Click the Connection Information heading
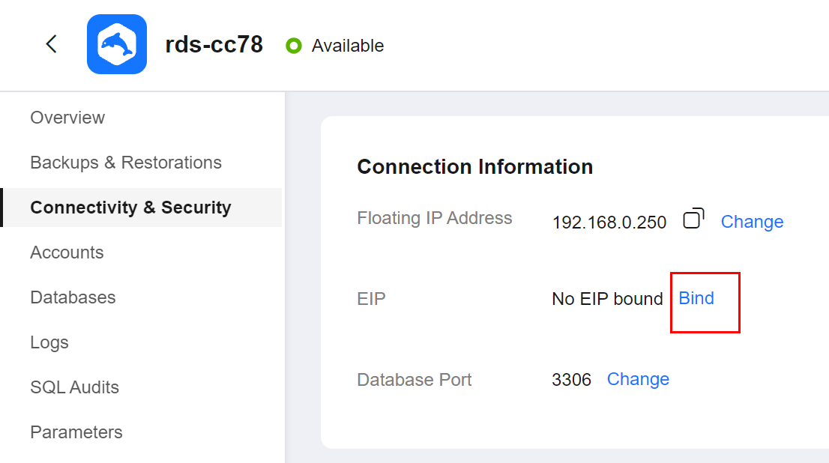The image size is (829, 463). click(x=474, y=166)
